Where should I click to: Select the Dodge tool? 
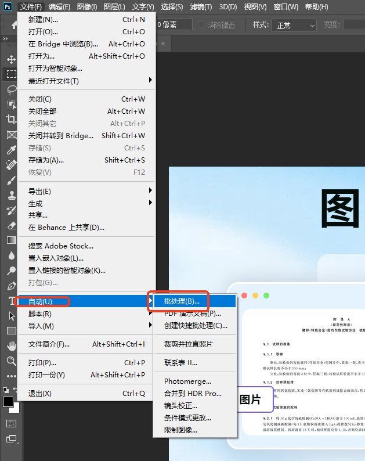11,271
